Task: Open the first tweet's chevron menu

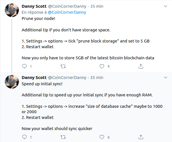Action: (165, 6)
